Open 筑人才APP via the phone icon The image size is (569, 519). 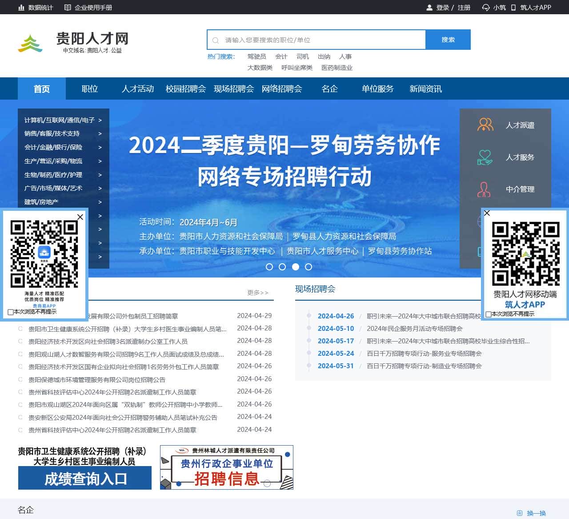513,7
